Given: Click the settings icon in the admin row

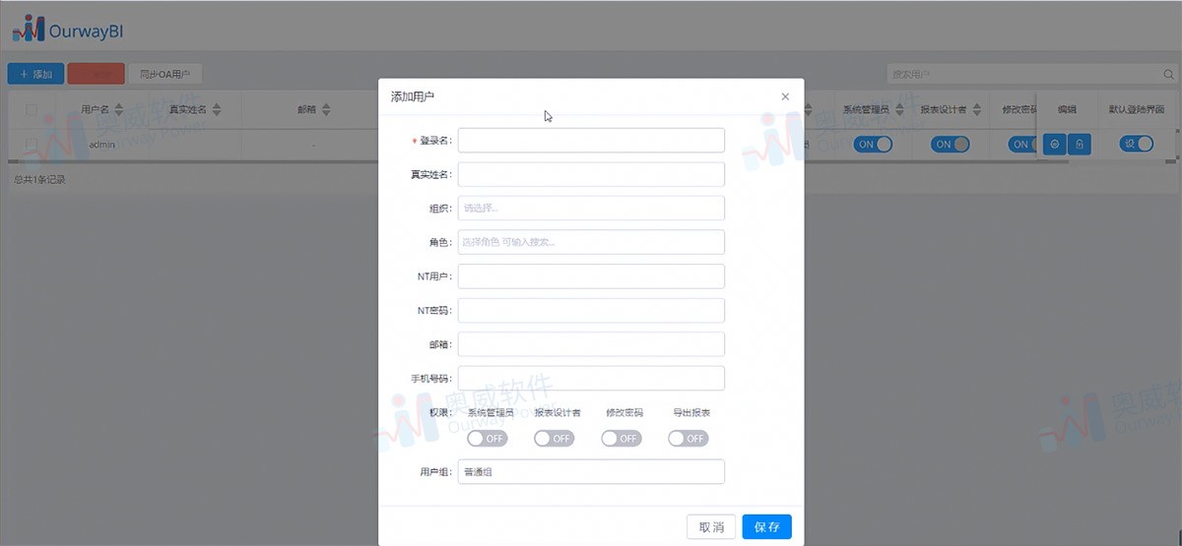Looking at the screenshot, I should point(1054,145).
